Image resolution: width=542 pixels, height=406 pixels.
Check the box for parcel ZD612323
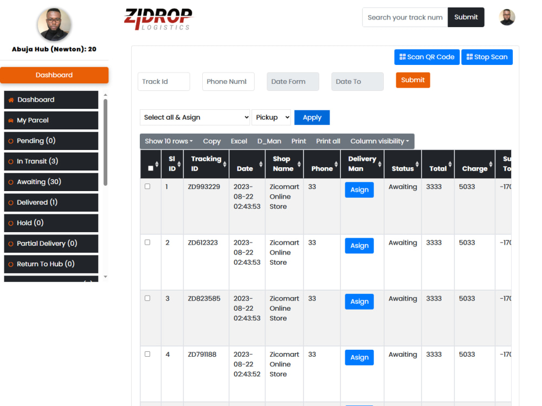point(147,243)
